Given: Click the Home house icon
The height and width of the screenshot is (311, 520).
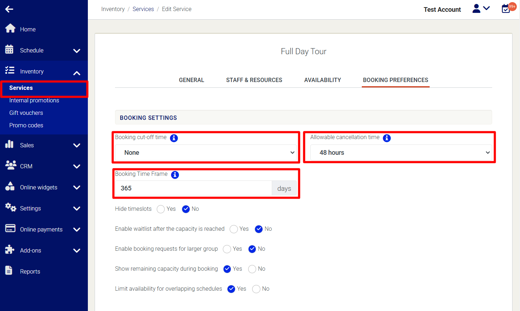Looking at the screenshot, I should point(10,29).
